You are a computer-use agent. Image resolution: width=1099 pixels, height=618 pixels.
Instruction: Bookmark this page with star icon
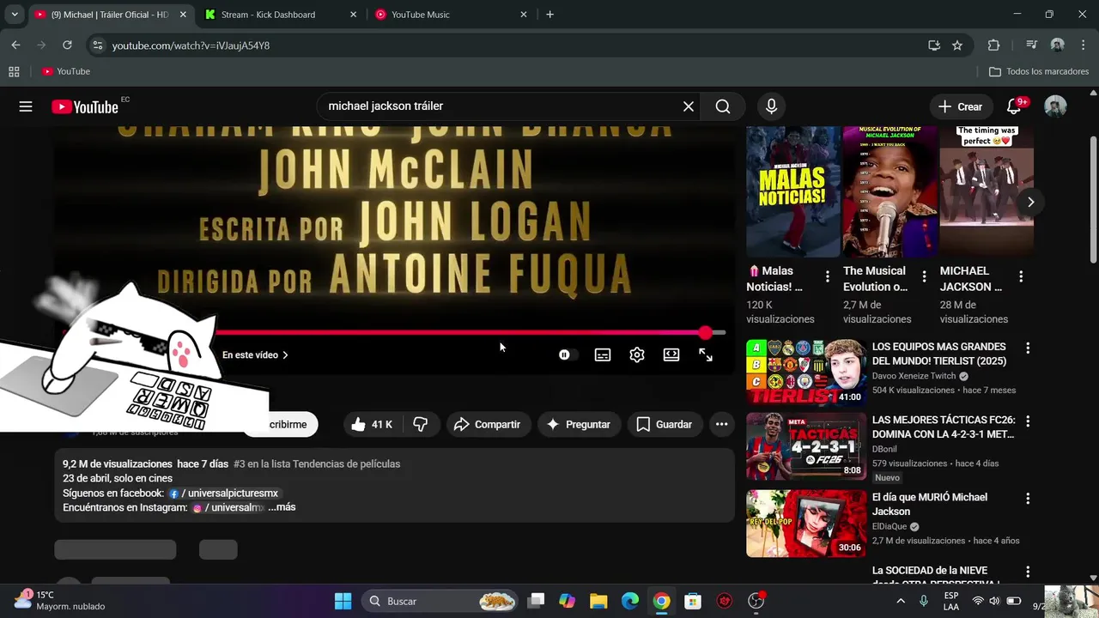(x=957, y=45)
